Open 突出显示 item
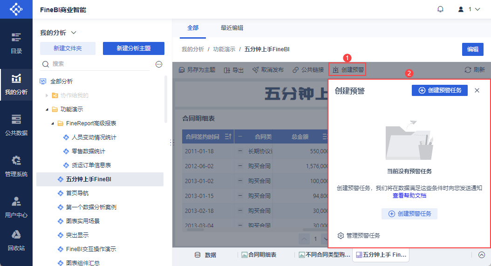The image size is (491, 266). pyautogui.click(x=77, y=235)
